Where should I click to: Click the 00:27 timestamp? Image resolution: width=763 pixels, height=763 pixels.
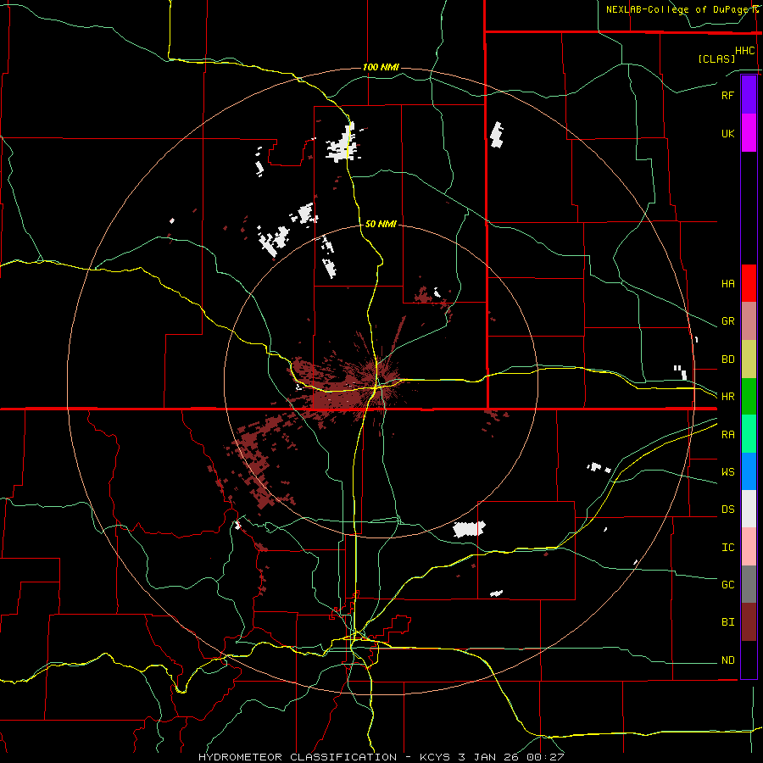click(x=545, y=757)
